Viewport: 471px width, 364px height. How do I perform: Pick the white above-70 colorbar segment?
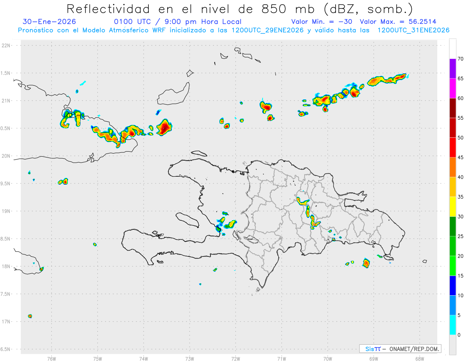click(453, 49)
